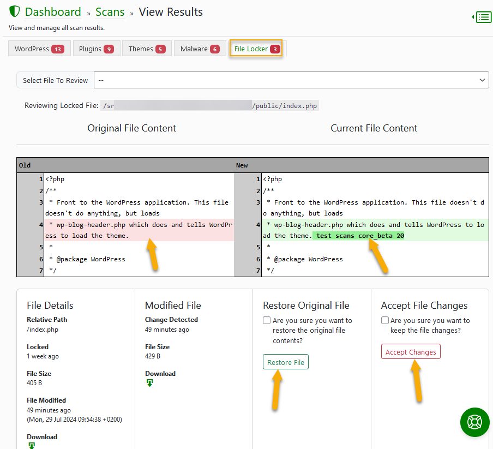Check the keep file changes confirmation box
493x449 pixels.
(385, 320)
